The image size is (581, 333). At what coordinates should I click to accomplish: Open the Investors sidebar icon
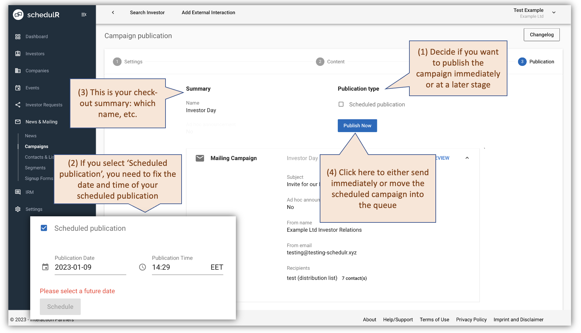(18, 54)
